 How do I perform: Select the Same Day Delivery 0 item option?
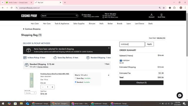coord(66,58)
